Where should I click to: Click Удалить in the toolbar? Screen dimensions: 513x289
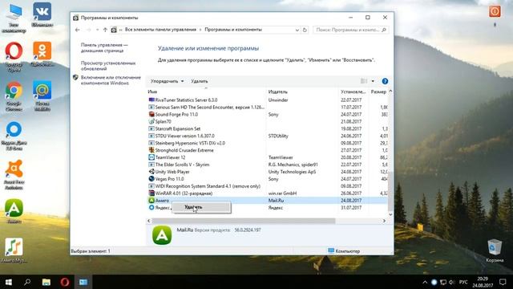coord(200,81)
